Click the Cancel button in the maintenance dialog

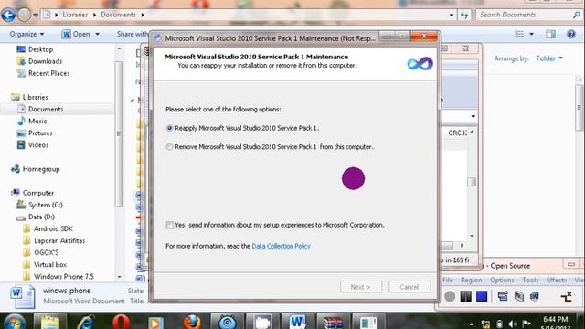pyautogui.click(x=409, y=287)
